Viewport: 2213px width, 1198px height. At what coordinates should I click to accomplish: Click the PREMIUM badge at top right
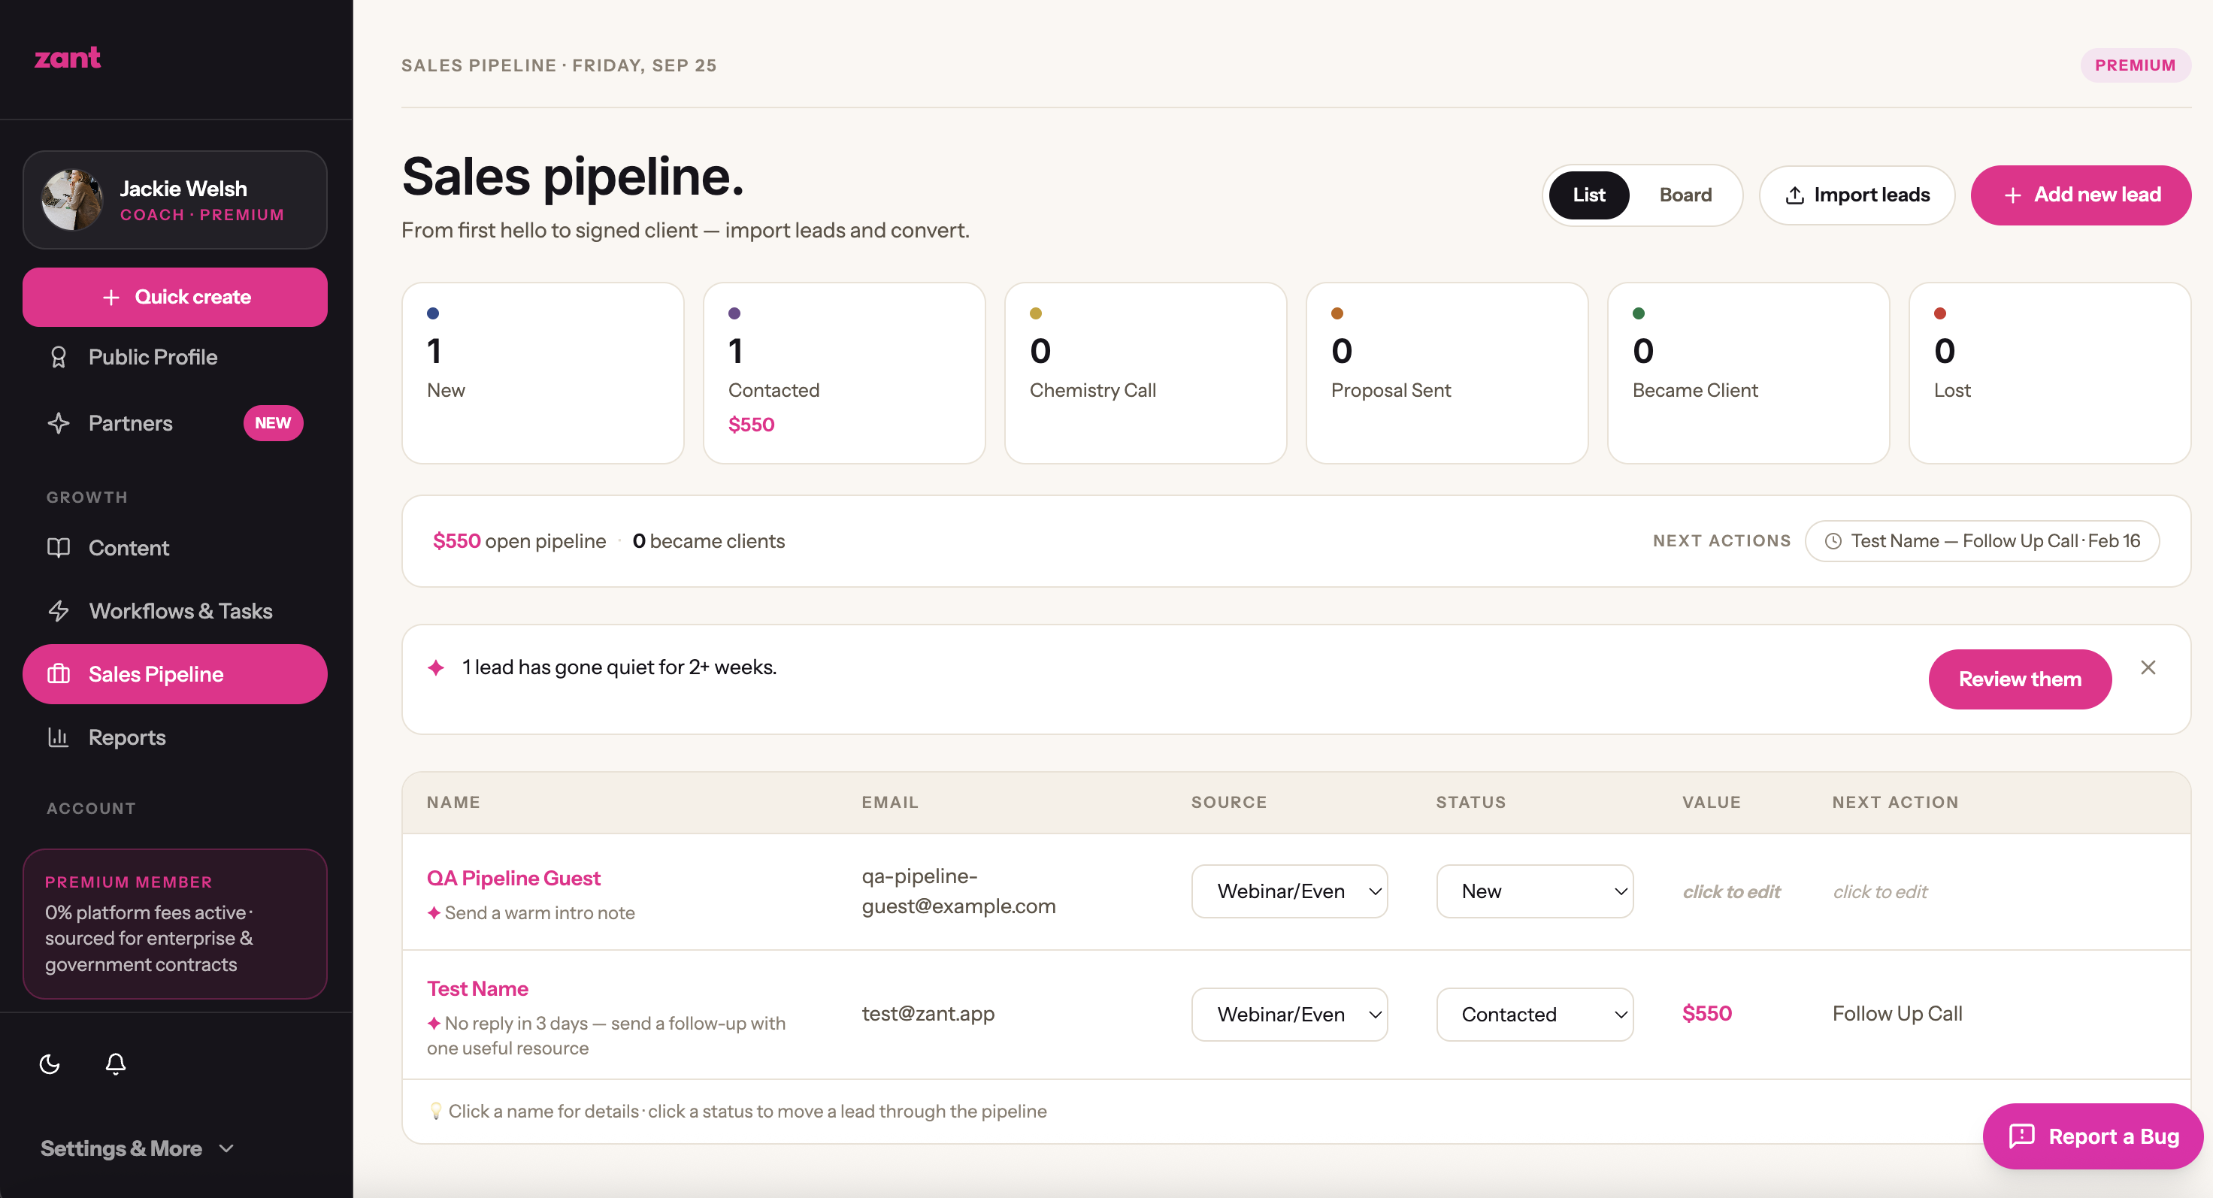click(x=2134, y=65)
